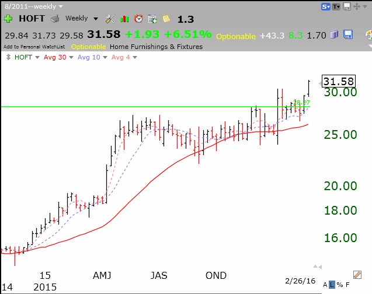Expand the Avg 4 indicator dropdown
Screen dimensions: 372x294
(135, 57)
